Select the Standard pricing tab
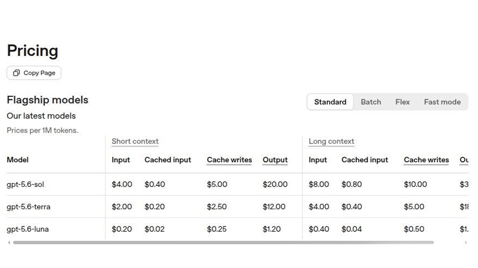The width and height of the screenshot is (478, 268). pos(330,102)
